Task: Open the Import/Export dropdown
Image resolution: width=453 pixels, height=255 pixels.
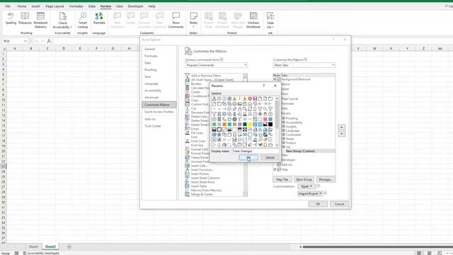Action: (310, 193)
